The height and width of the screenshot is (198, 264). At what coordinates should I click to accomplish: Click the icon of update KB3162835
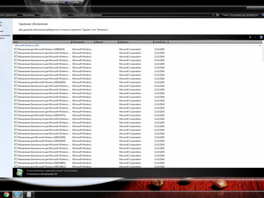16,82
